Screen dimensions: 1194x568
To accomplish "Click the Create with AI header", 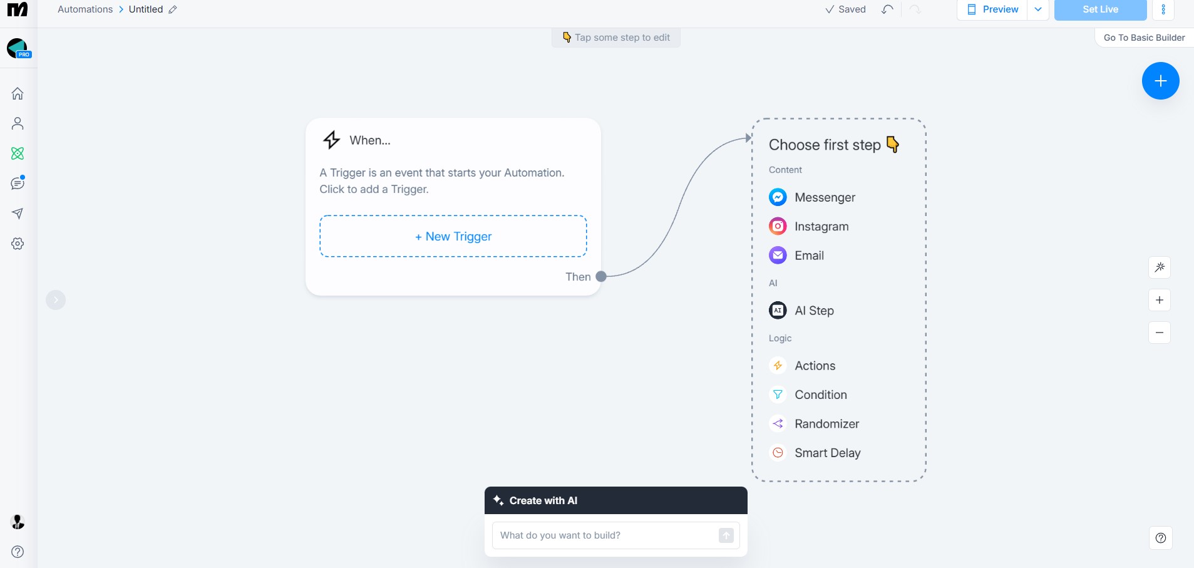I will [x=615, y=500].
